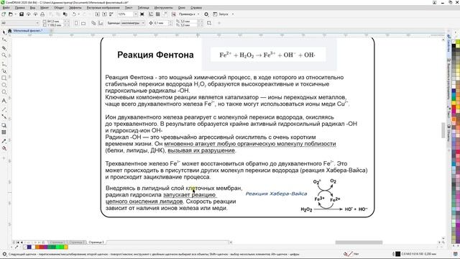Open Options gear icon in toolbar
The height and width of the screenshot is (259, 460).
pyautogui.click(x=206, y=14)
